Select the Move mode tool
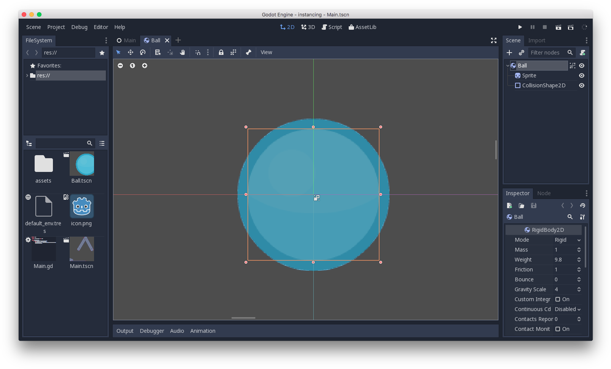This screenshot has width=611, height=369. pyautogui.click(x=131, y=52)
